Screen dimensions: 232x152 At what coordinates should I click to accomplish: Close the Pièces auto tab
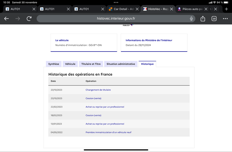point(206,9)
